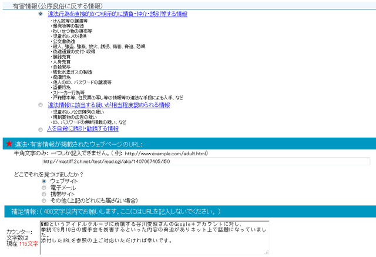Click the 硫化水素ガスの製造 list item
Image resolution: width=376 pixels, height=257 pixels.
(x=72, y=72)
